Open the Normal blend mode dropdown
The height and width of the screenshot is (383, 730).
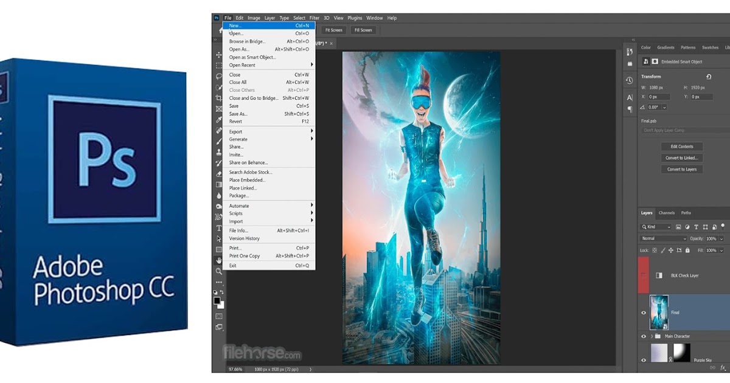663,238
